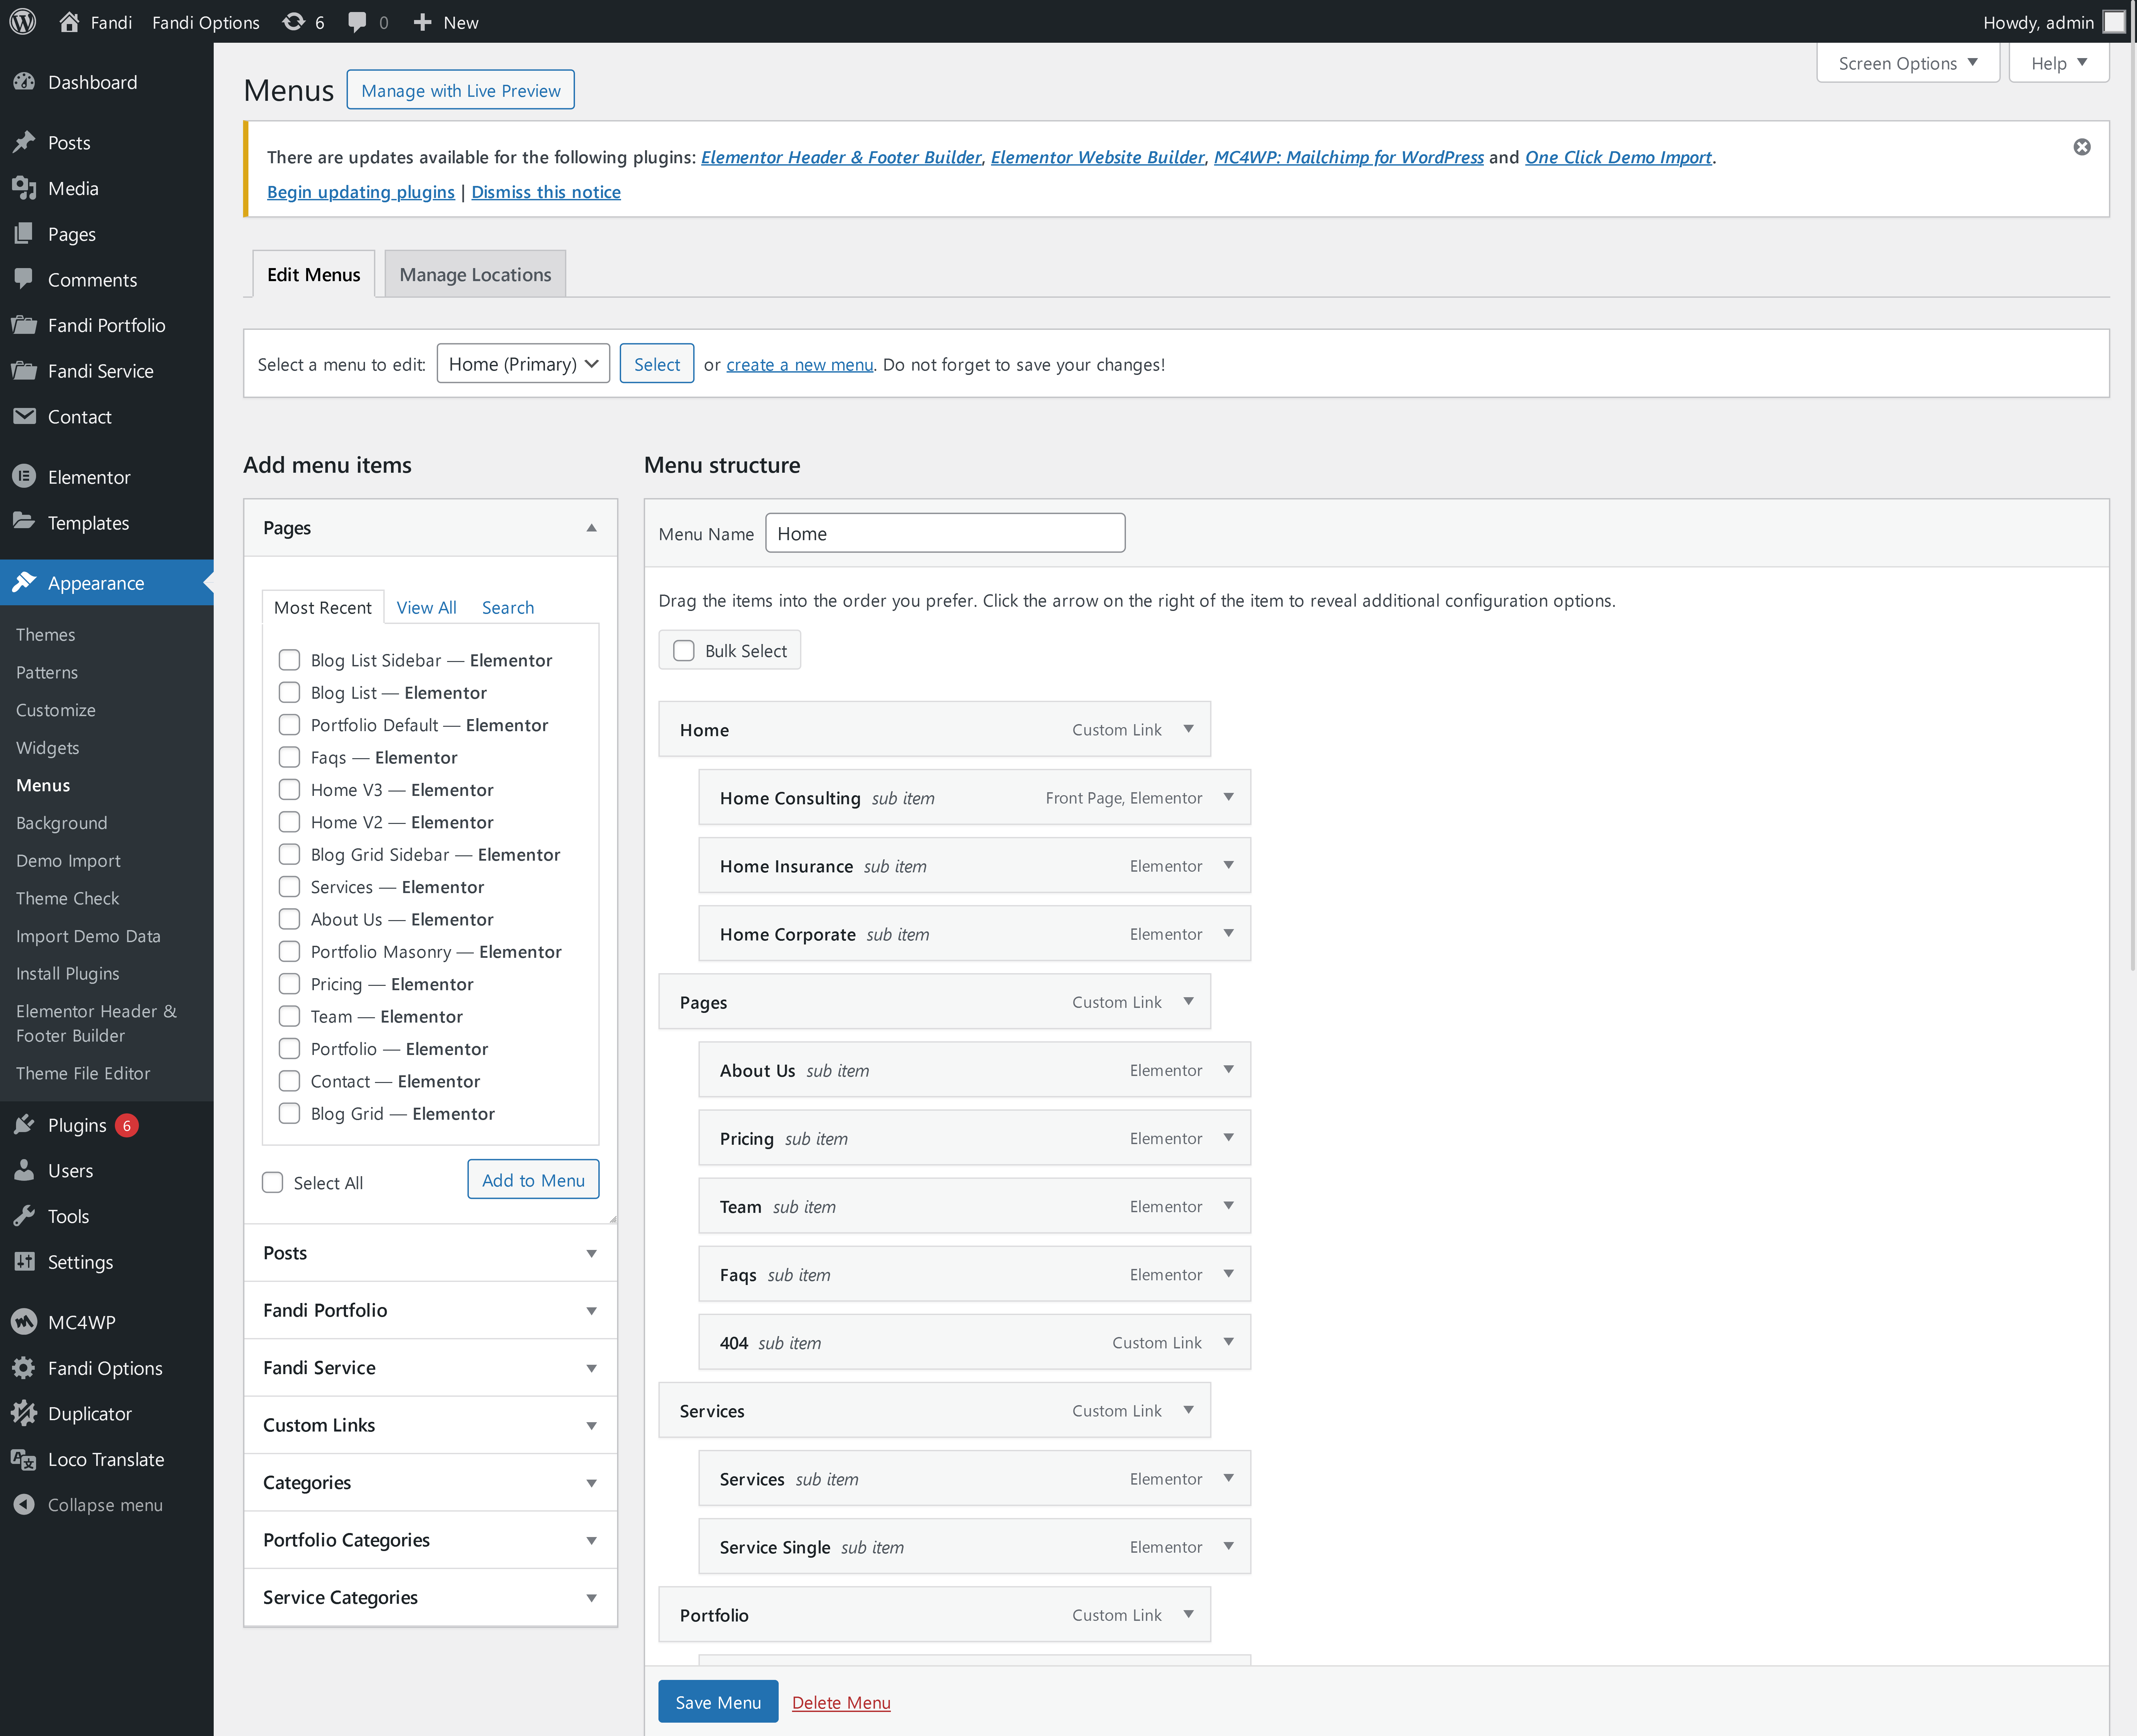This screenshot has width=2137, height=1736.
Task: Expand the 404 sub item arrow
Action: (x=1229, y=1342)
